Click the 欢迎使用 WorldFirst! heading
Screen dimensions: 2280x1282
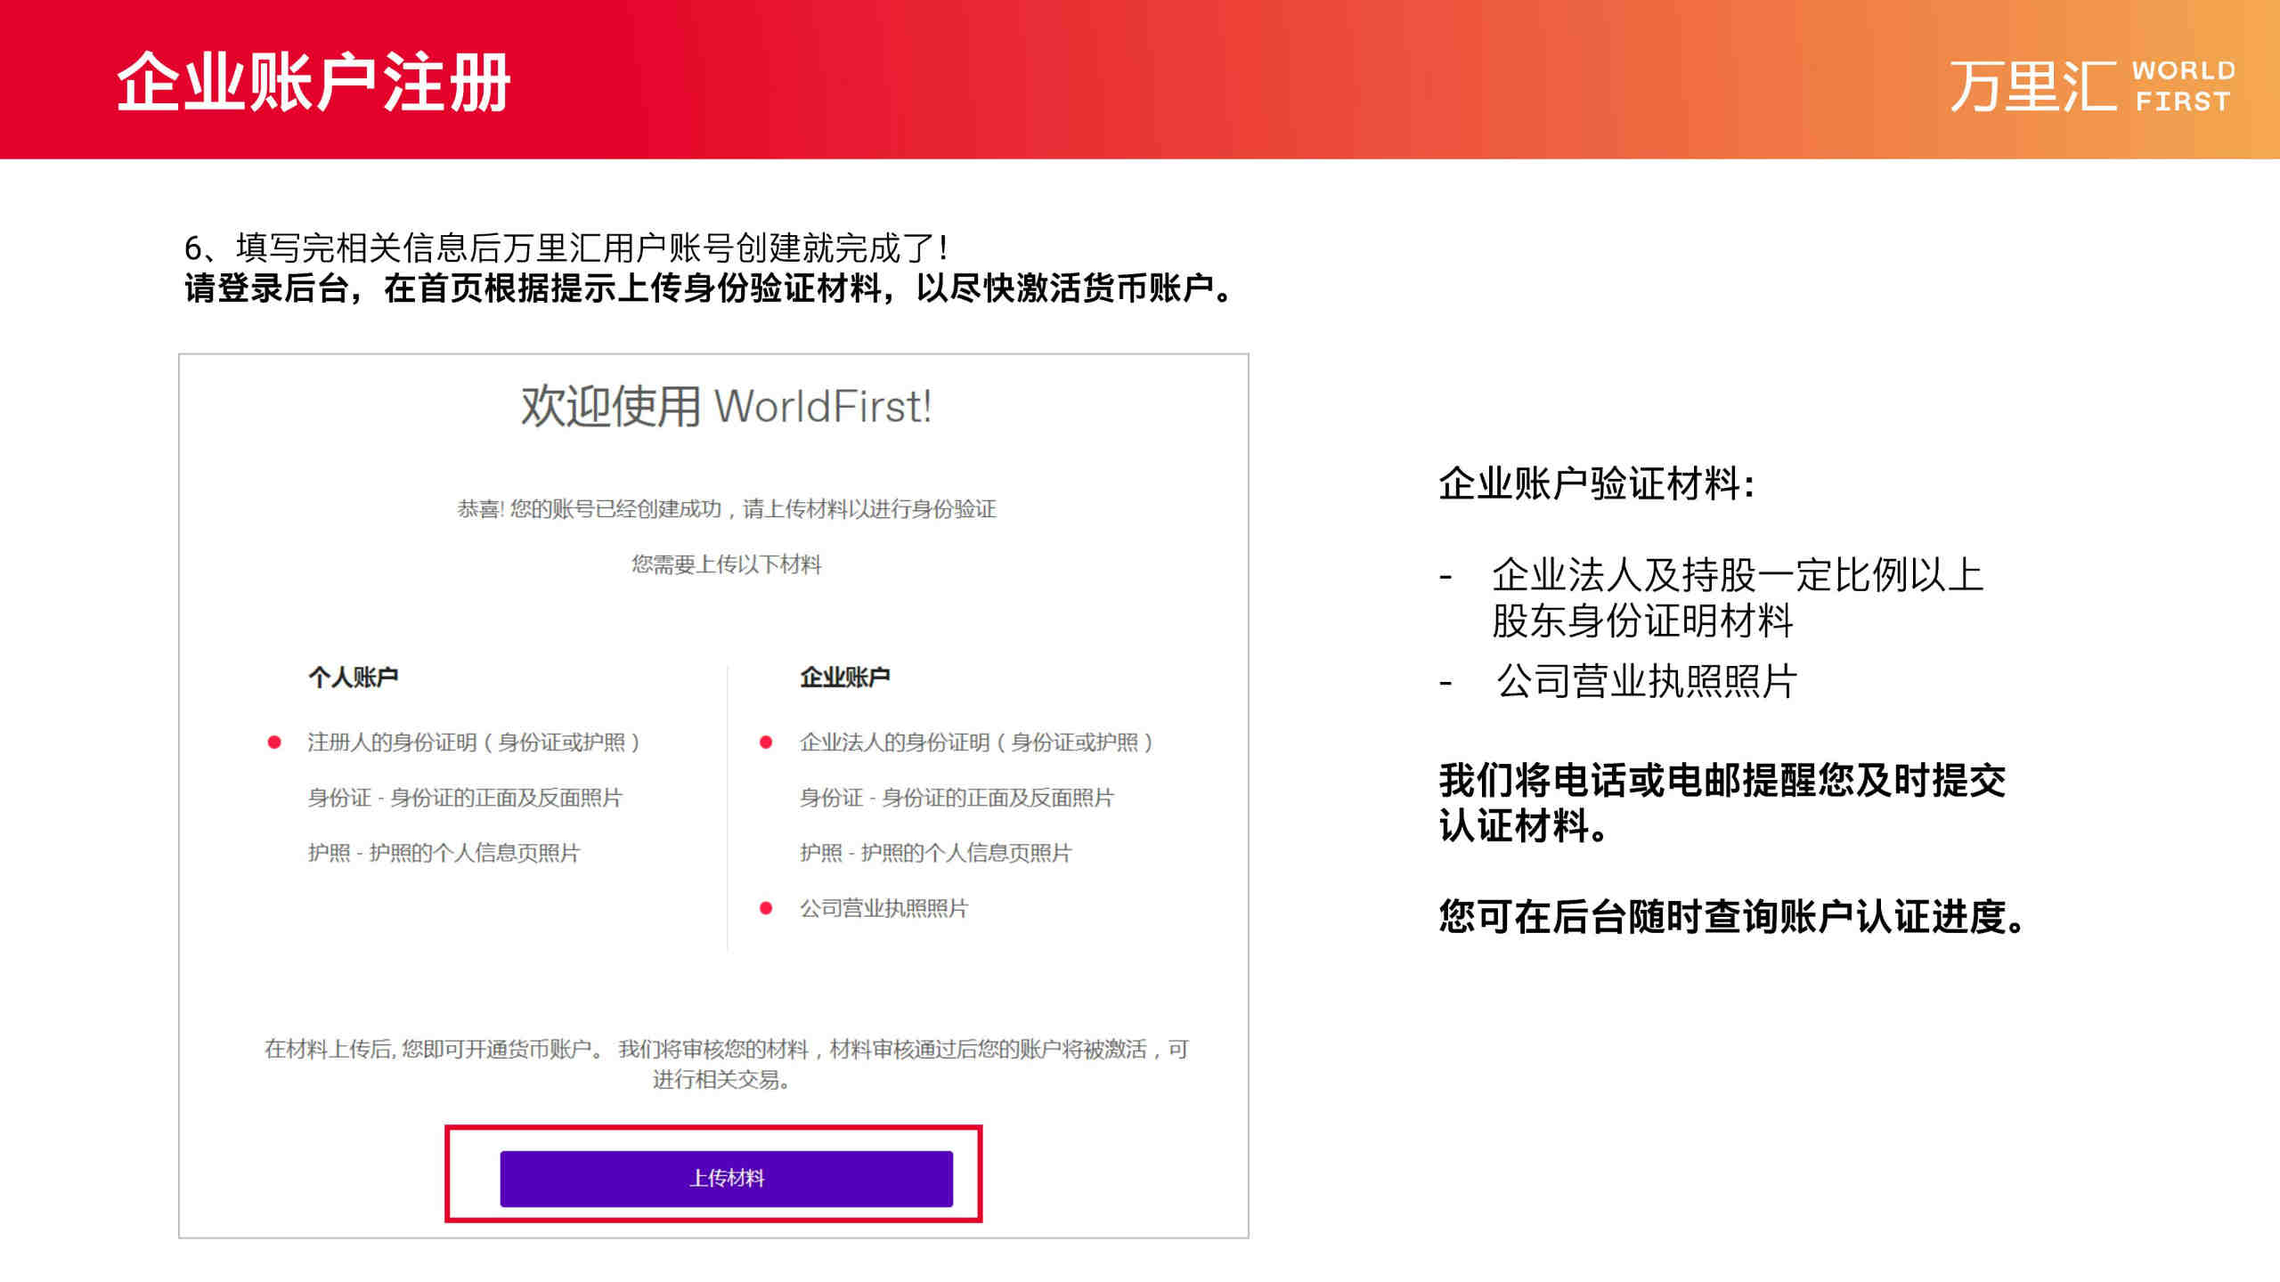(x=726, y=407)
